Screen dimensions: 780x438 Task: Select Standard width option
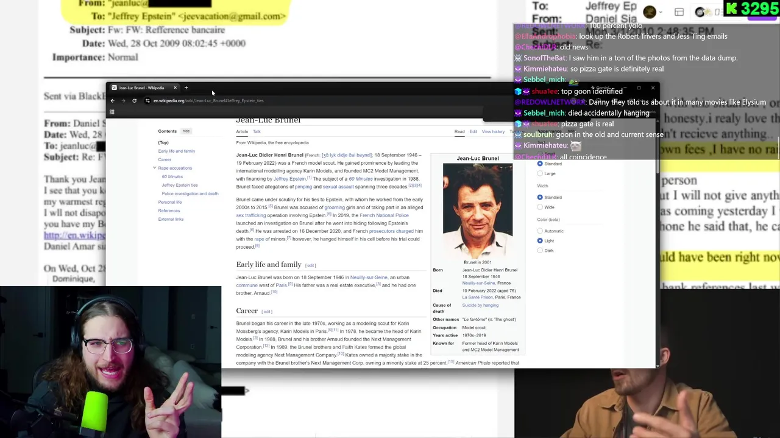[x=540, y=197]
